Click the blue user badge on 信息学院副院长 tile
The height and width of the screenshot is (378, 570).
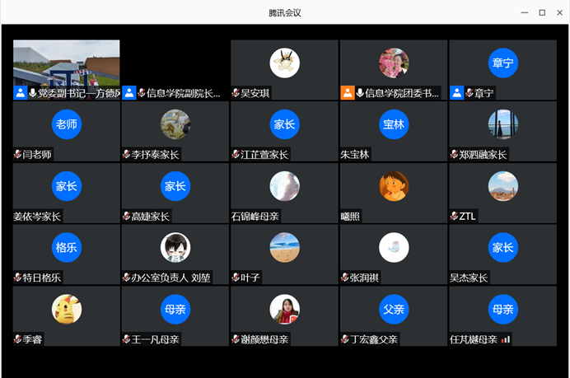129,93
